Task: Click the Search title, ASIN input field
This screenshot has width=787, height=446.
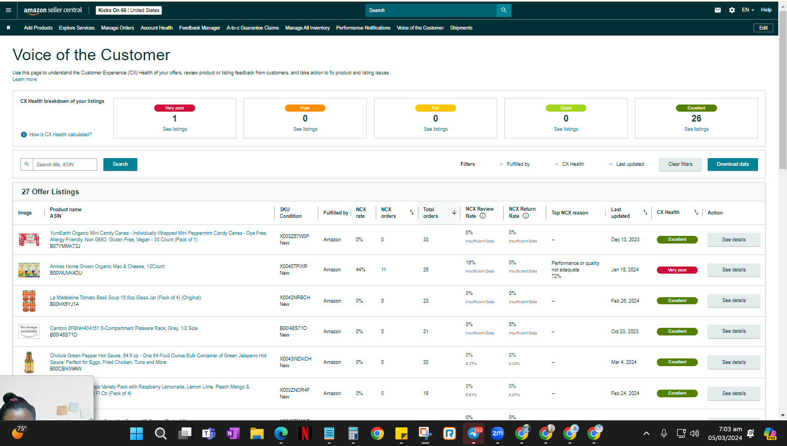Action: [65, 164]
